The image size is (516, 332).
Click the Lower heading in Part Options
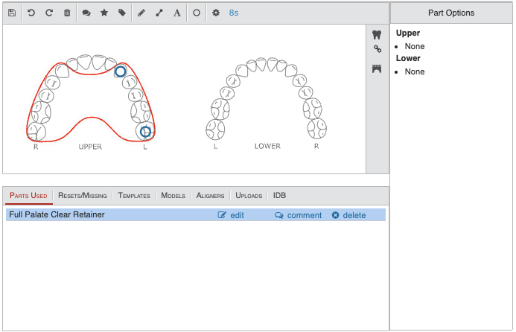click(408, 58)
